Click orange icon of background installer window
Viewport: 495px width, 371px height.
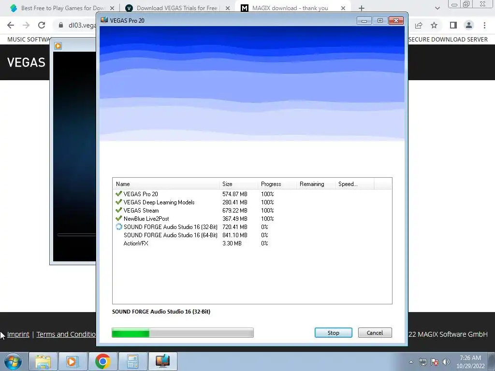pyautogui.click(x=58, y=46)
